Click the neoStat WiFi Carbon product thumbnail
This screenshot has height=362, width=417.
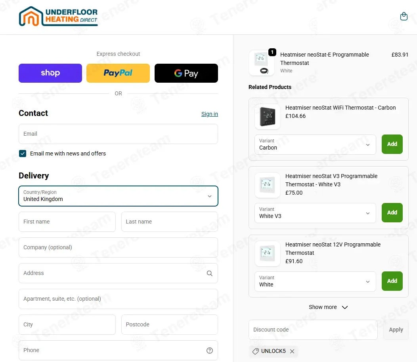point(267,116)
